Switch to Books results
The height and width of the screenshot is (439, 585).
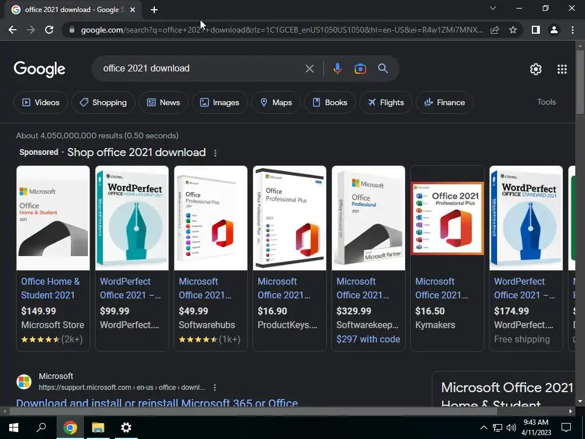[330, 102]
